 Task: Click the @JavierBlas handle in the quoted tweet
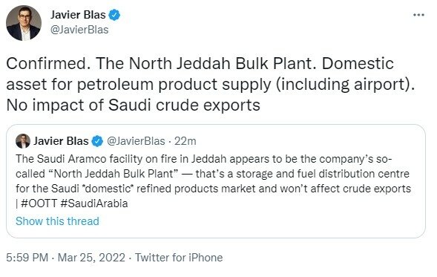click(x=136, y=141)
